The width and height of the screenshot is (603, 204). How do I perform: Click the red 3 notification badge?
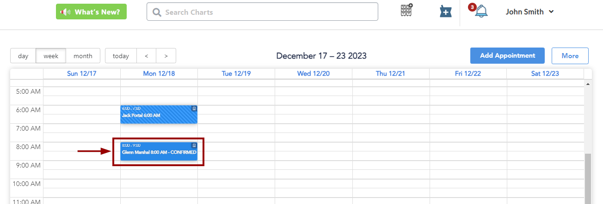[x=472, y=7]
